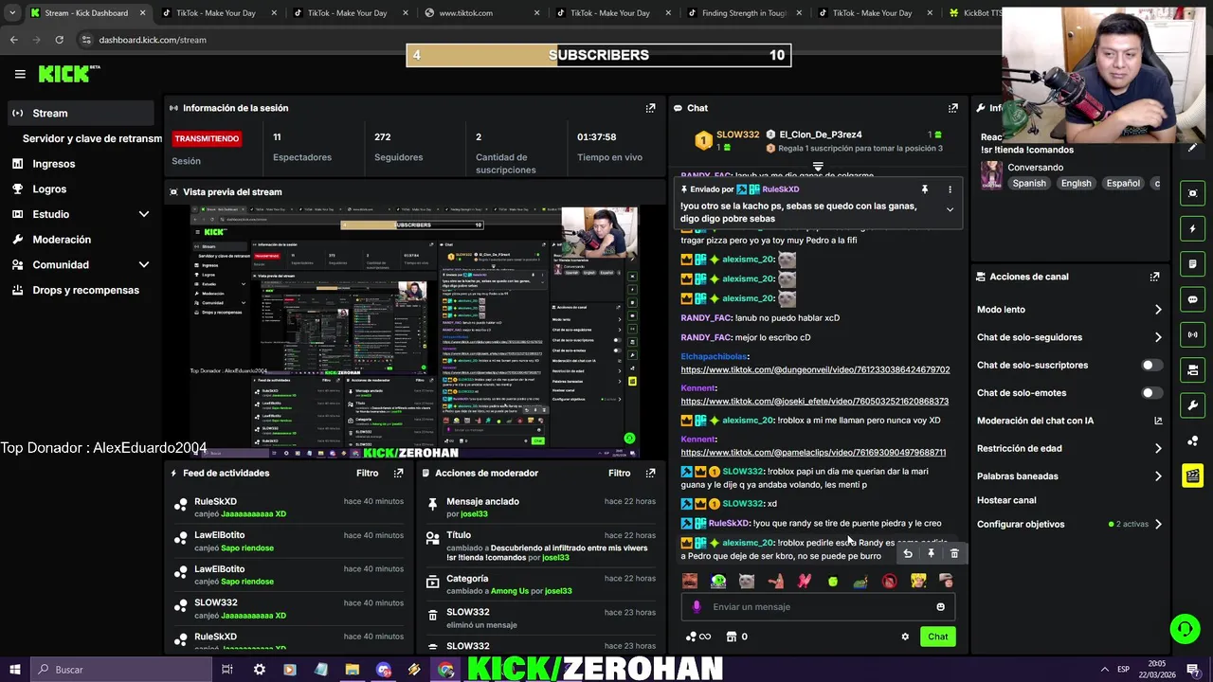
Task: Click the Subscribers goal progress bar
Action: [599, 55]
